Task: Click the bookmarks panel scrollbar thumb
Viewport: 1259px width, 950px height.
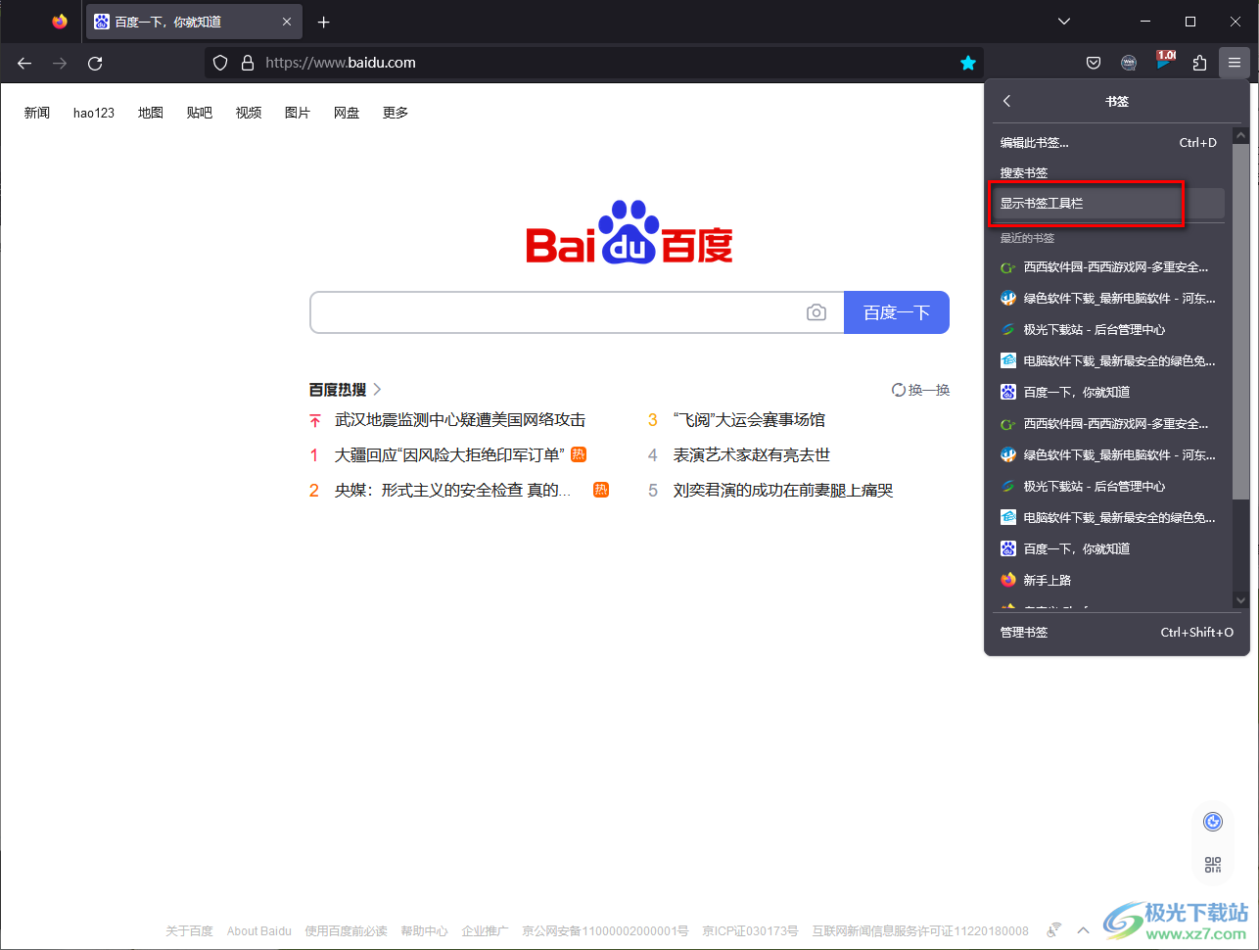Action: (x=1240, y=321)
